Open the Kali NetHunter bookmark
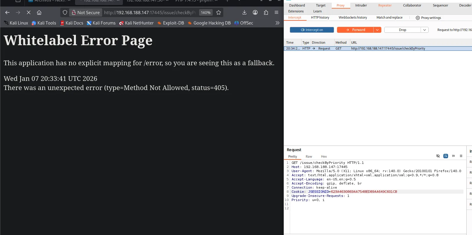This screenshot has width=472, height=235. click(x=136, y=23)
